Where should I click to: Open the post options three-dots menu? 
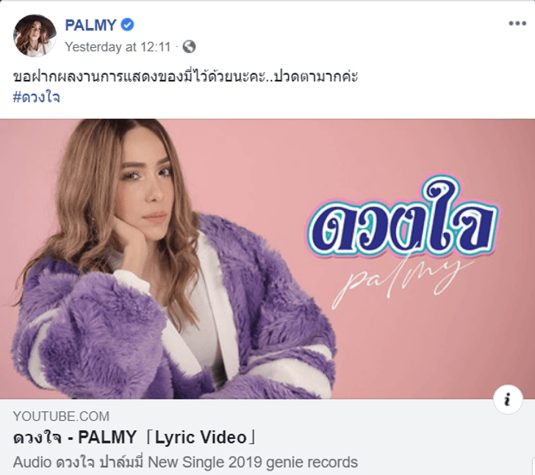pyautogui.click(x=517, y=23)
